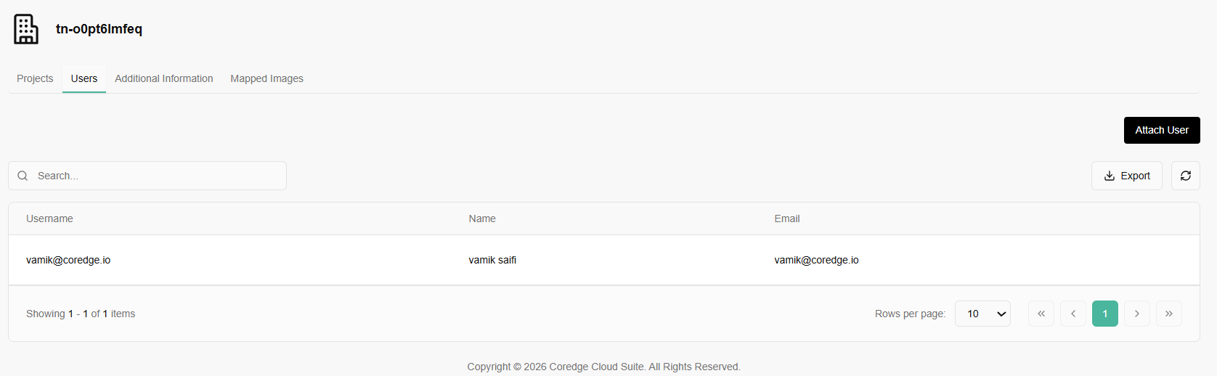Click the refresh icon button
Screen dimensions: 1217x376
(x=1185, y=176)
